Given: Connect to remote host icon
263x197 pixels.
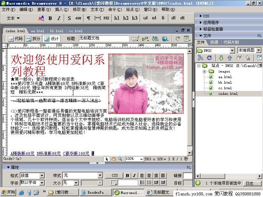Looking at the screenshot, I should (201, 58).
